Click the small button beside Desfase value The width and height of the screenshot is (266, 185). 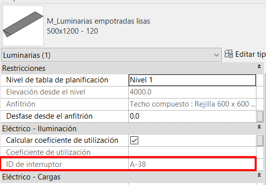260,116
